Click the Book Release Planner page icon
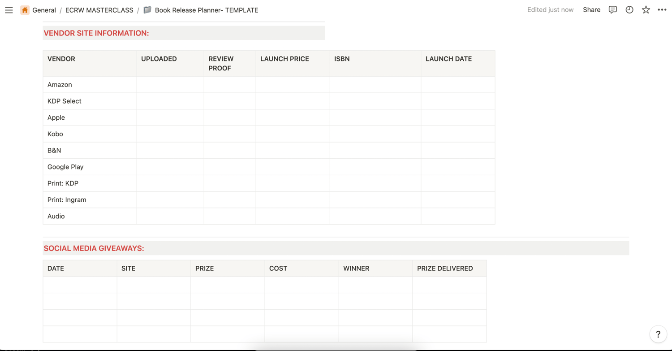Screen dimensions: 672x351 click(147, 10)
